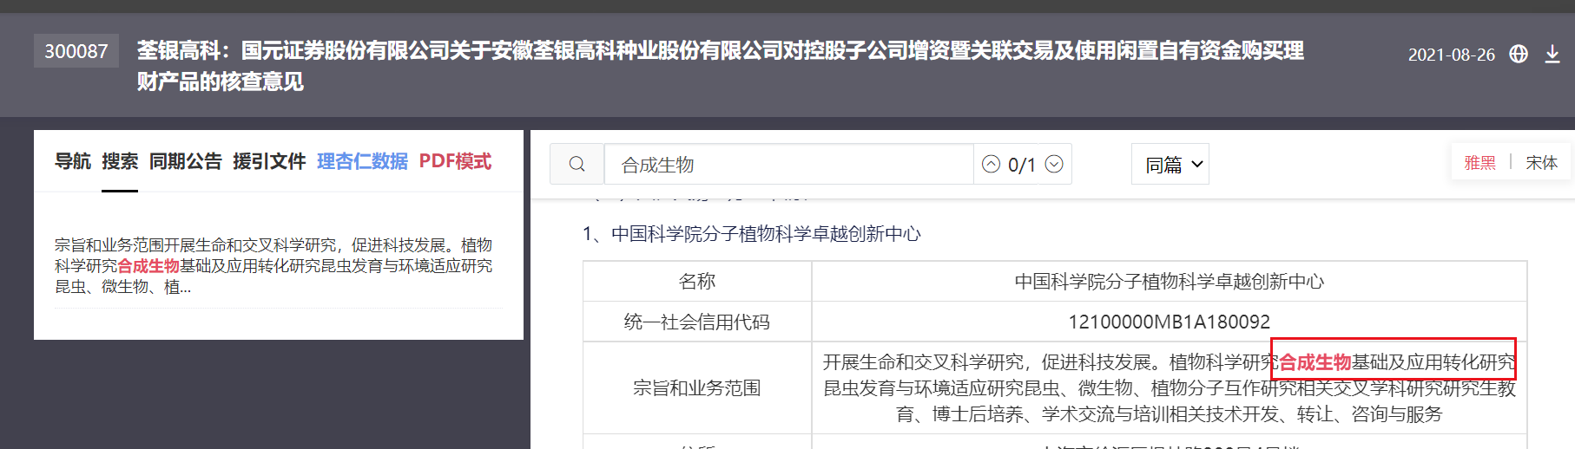This screenshot has width=1575, height=449.
Task: Select the 雅黑 font option
Action: point(1479,162)
